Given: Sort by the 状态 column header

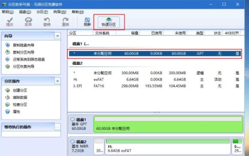Looking at the screenshot, I should pyautogui.click(x=214, y=33).
